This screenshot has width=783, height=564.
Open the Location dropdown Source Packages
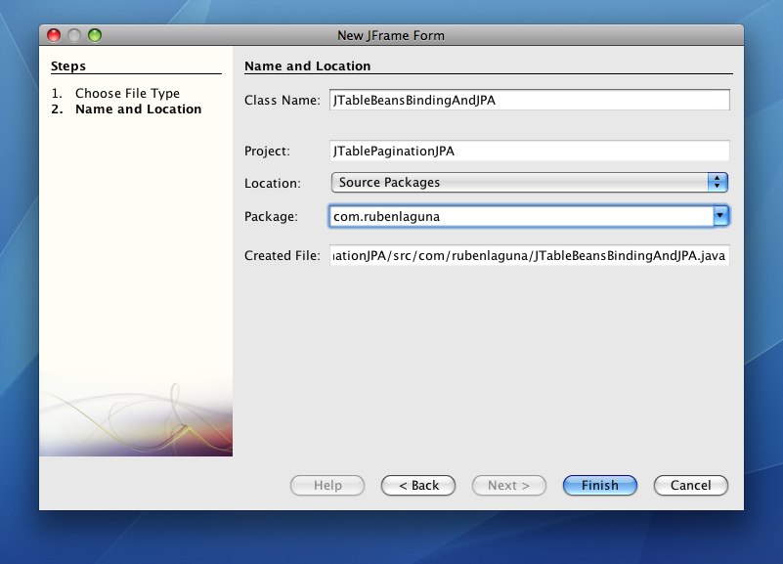click(x=529, y=182)
